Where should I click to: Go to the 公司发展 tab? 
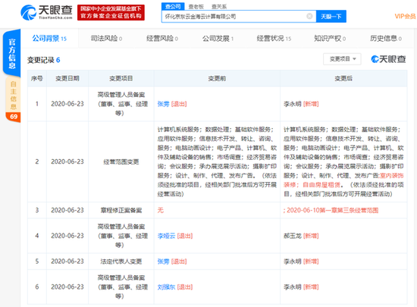(218, 39)
